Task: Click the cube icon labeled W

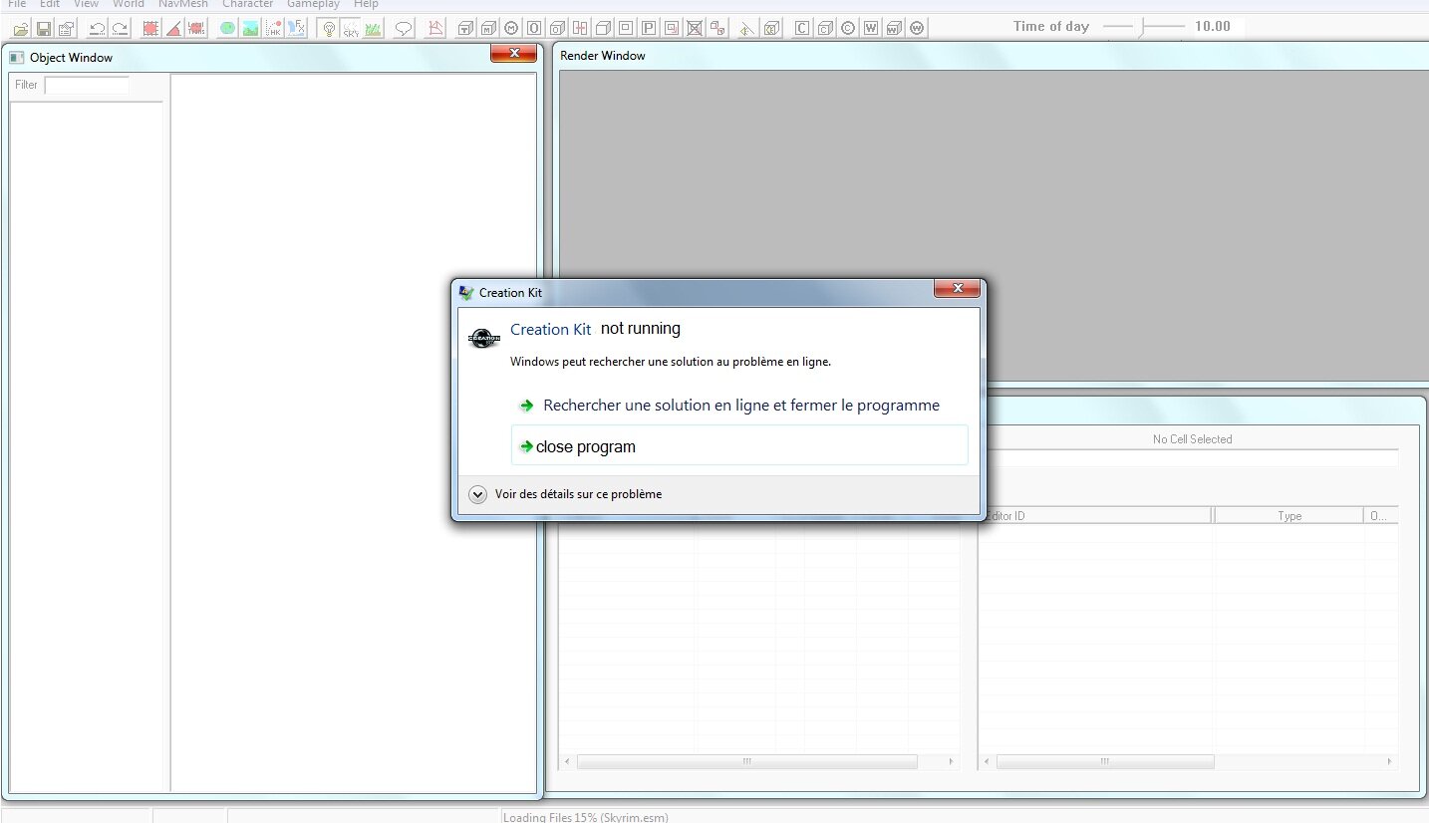Action: point(894,28)
